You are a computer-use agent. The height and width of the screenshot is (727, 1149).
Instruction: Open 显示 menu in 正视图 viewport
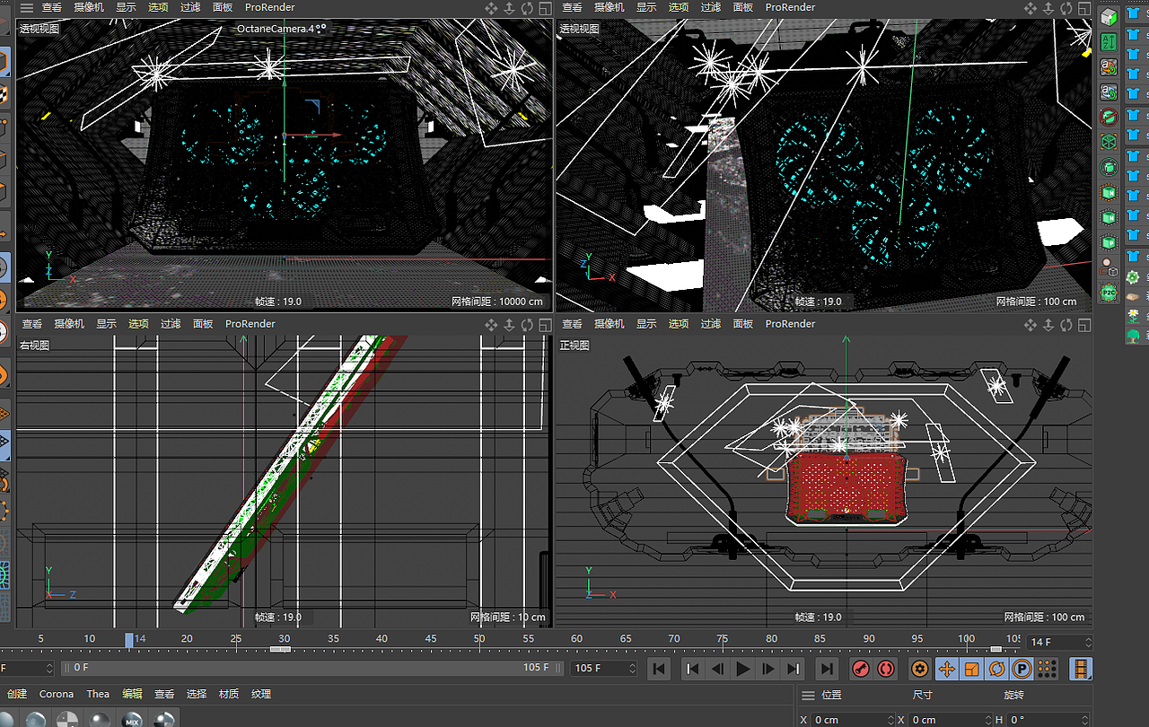pos(646,324)
